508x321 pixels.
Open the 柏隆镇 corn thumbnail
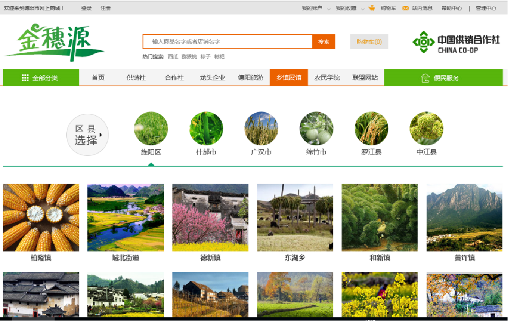pyautogui.click(x=41, y=217)
